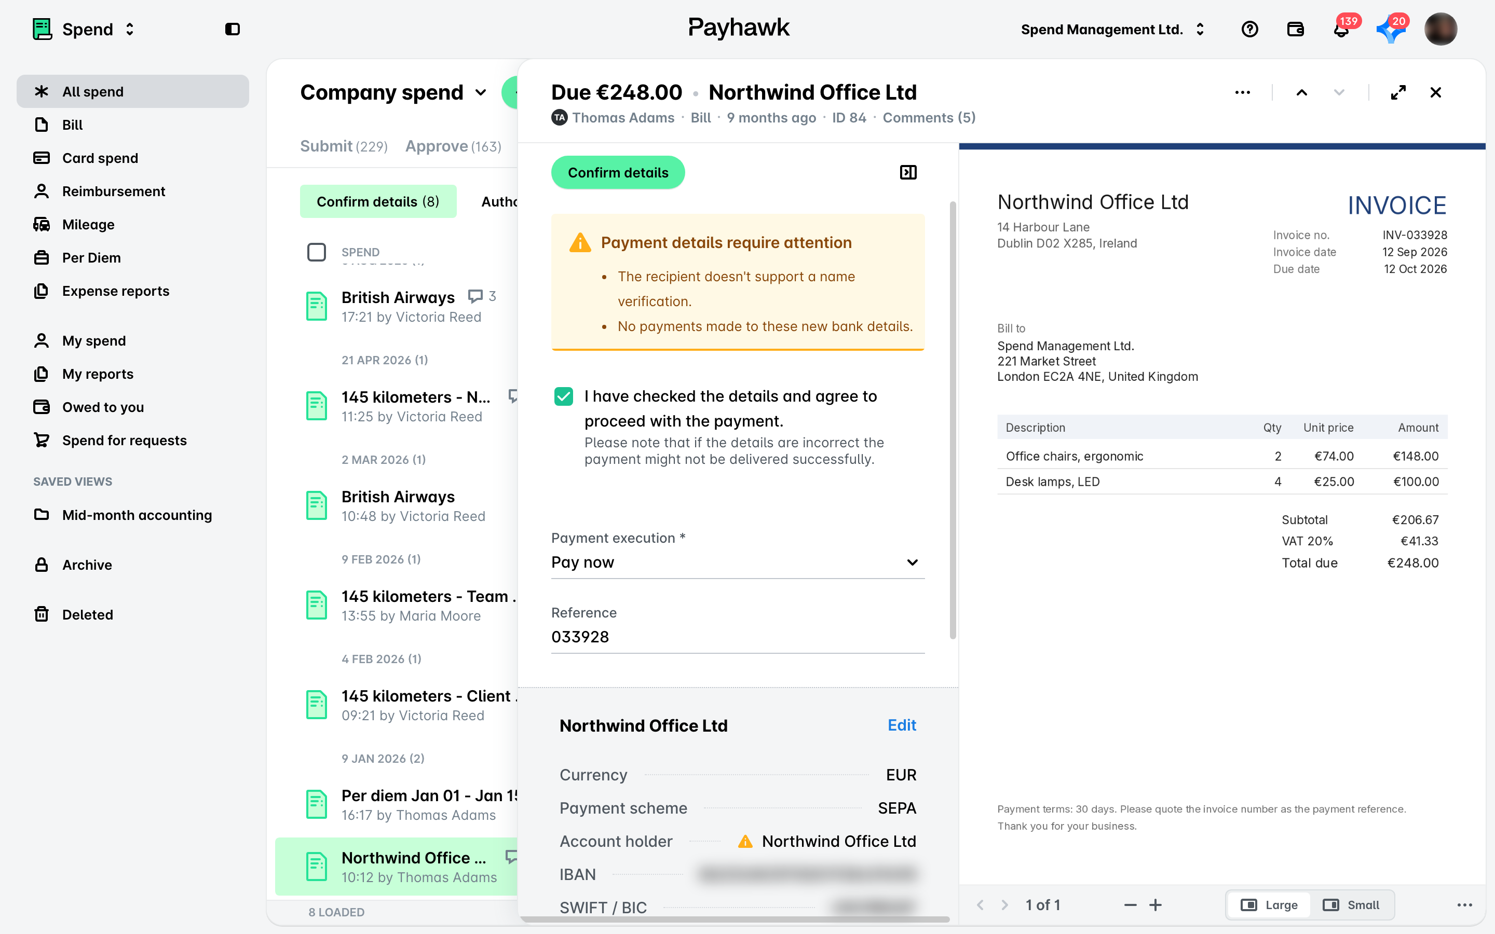Select the Submit (229) tab
Viewport: 1495px width, 934px height.
pos(344,146)
